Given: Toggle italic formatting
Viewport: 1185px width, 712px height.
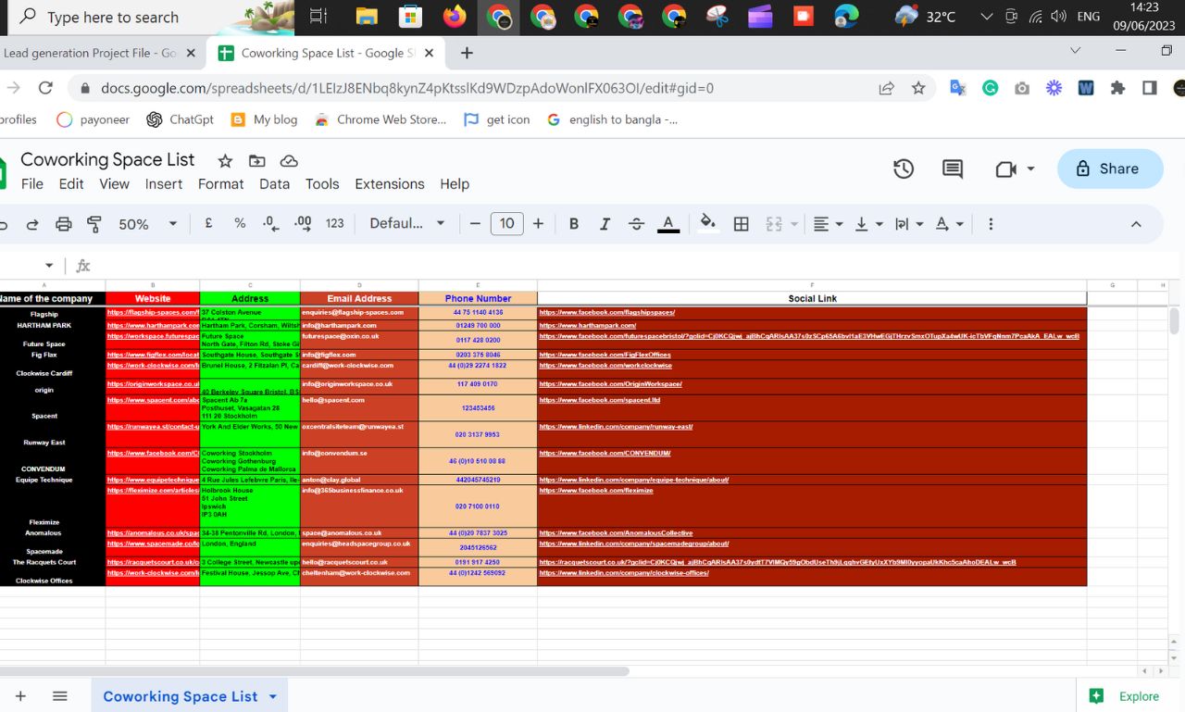Looking at the screenshot, I should click(x=605, y=223).
